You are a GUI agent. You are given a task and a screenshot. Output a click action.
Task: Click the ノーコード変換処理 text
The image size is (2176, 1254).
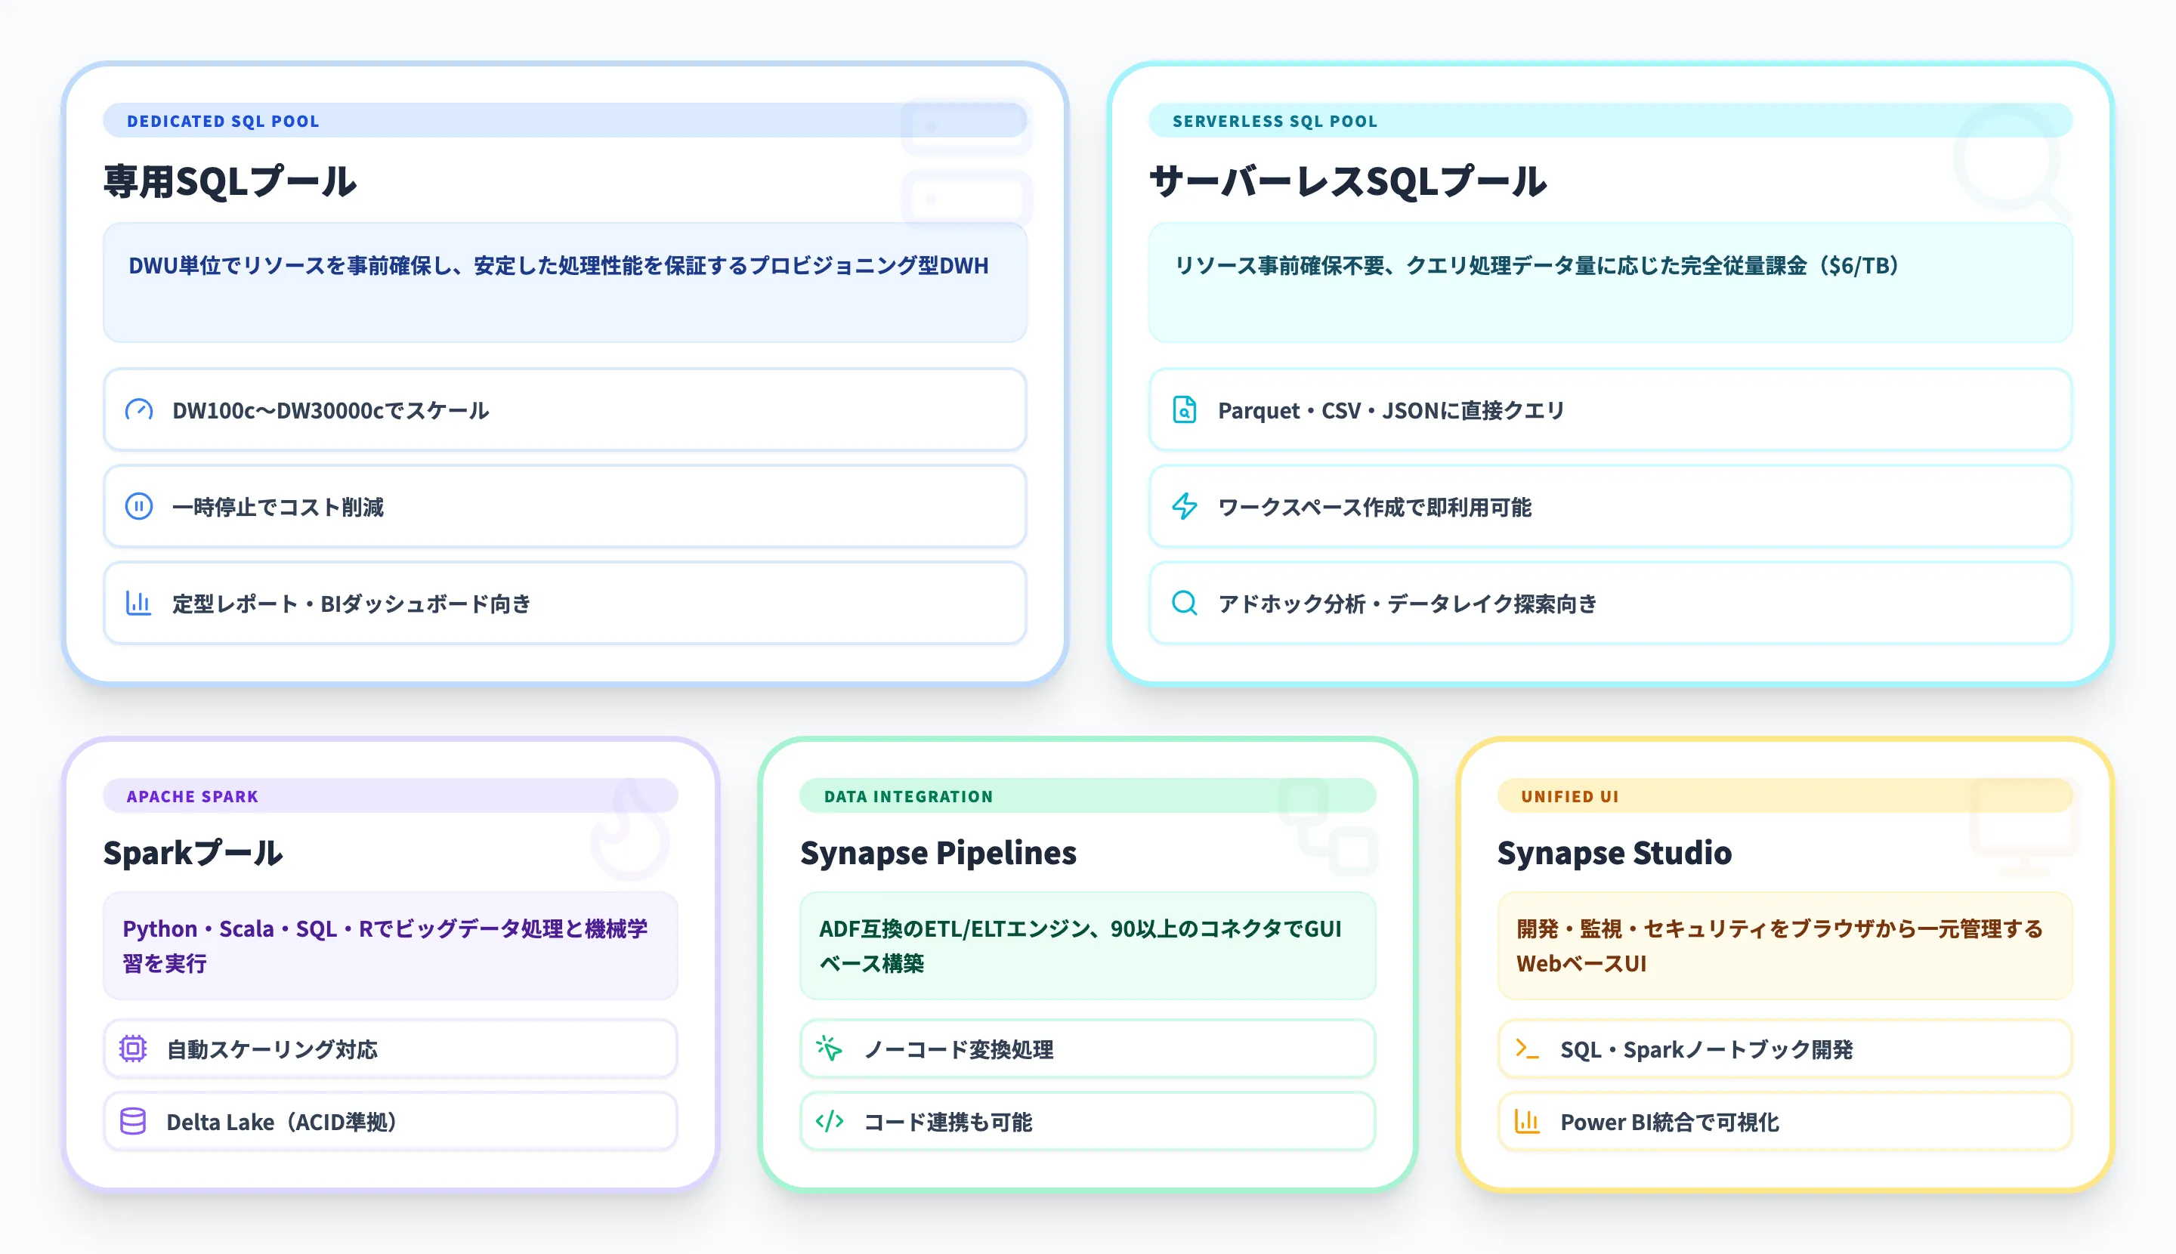tap(958, 1049)
